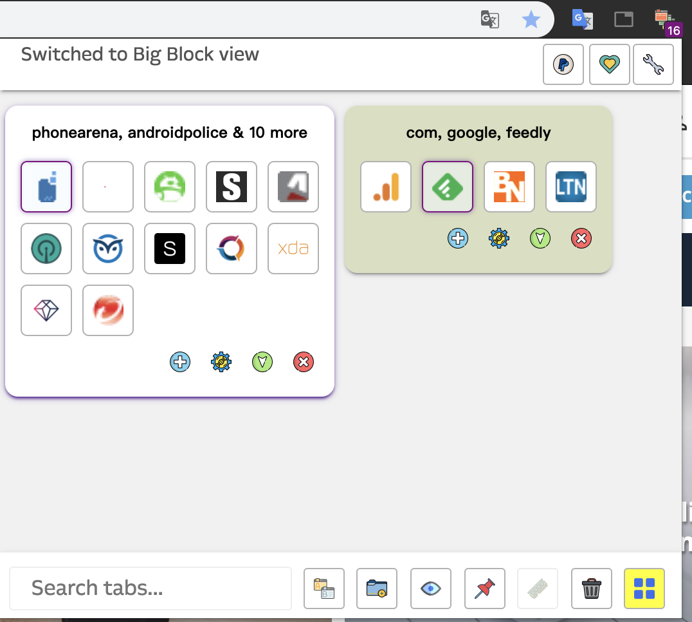Close the com, google, feedly group
This screenshot has height=622, width=692.
[581, 238]
